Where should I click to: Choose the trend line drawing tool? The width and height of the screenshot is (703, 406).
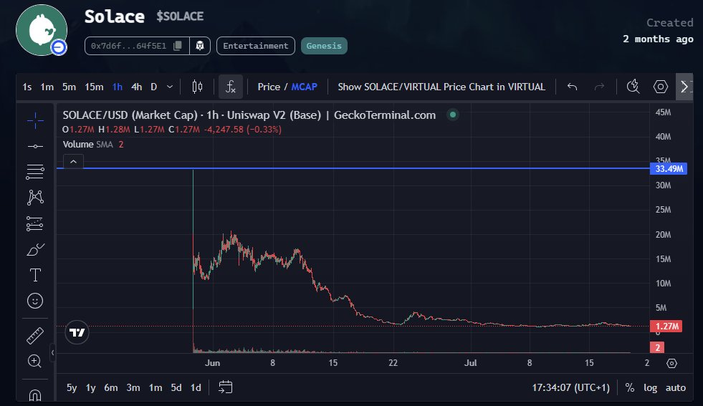coord(35,147)
